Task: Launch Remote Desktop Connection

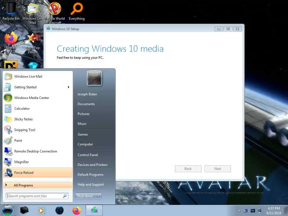Action: click(38, 151)
